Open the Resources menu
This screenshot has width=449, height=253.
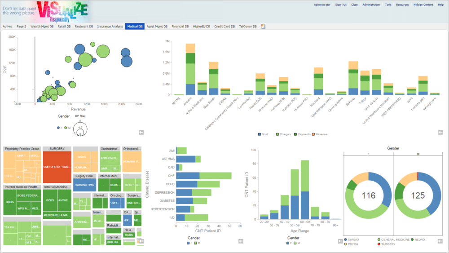click(402, 4)
